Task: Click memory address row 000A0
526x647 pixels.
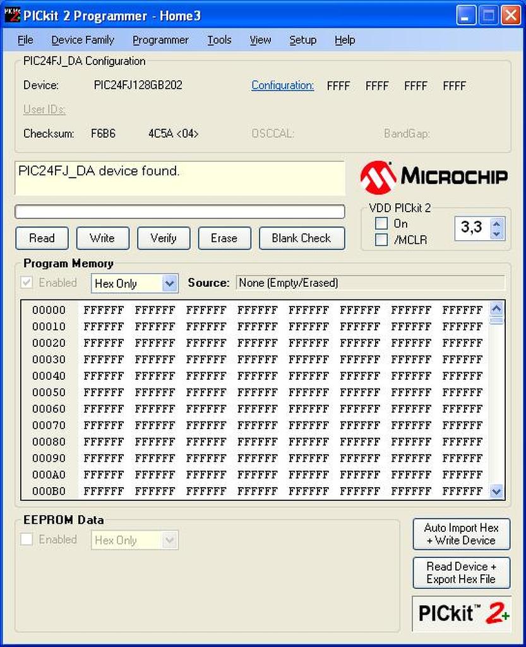Action: tap(49, 475)
